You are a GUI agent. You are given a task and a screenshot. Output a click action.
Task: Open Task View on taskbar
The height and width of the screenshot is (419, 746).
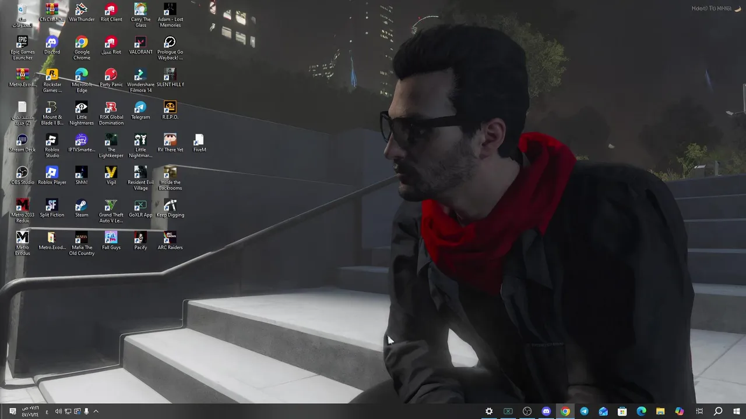coord(699,411)
